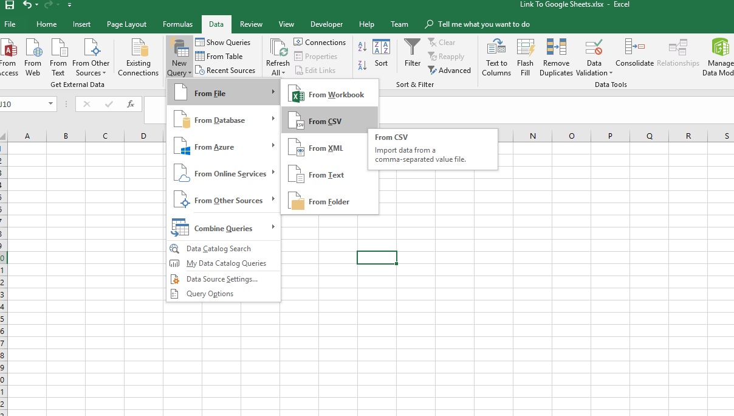This screenshot has width=734, height=416.
Task: Open Data Source Settings
Action: (x=221, y=279)
